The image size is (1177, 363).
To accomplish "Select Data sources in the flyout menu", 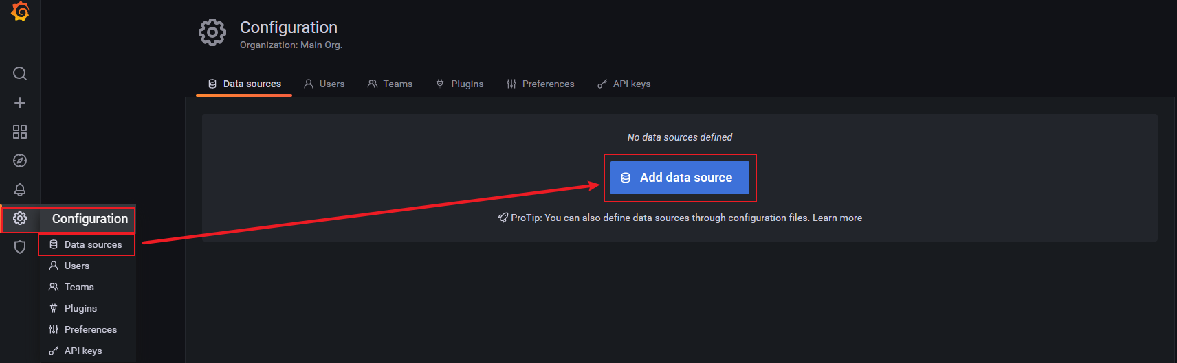I will pos(87,244).
